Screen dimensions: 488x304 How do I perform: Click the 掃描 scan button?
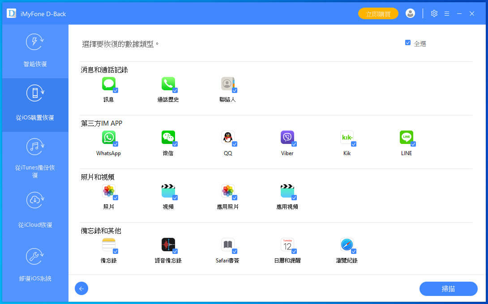pos(449,289)
